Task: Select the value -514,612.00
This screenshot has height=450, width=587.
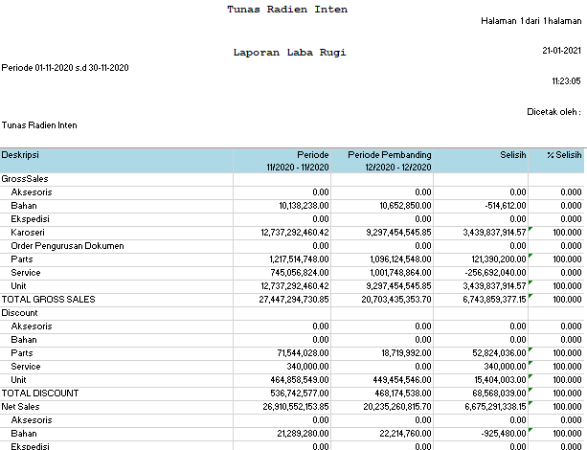Action: click(506, 206)
